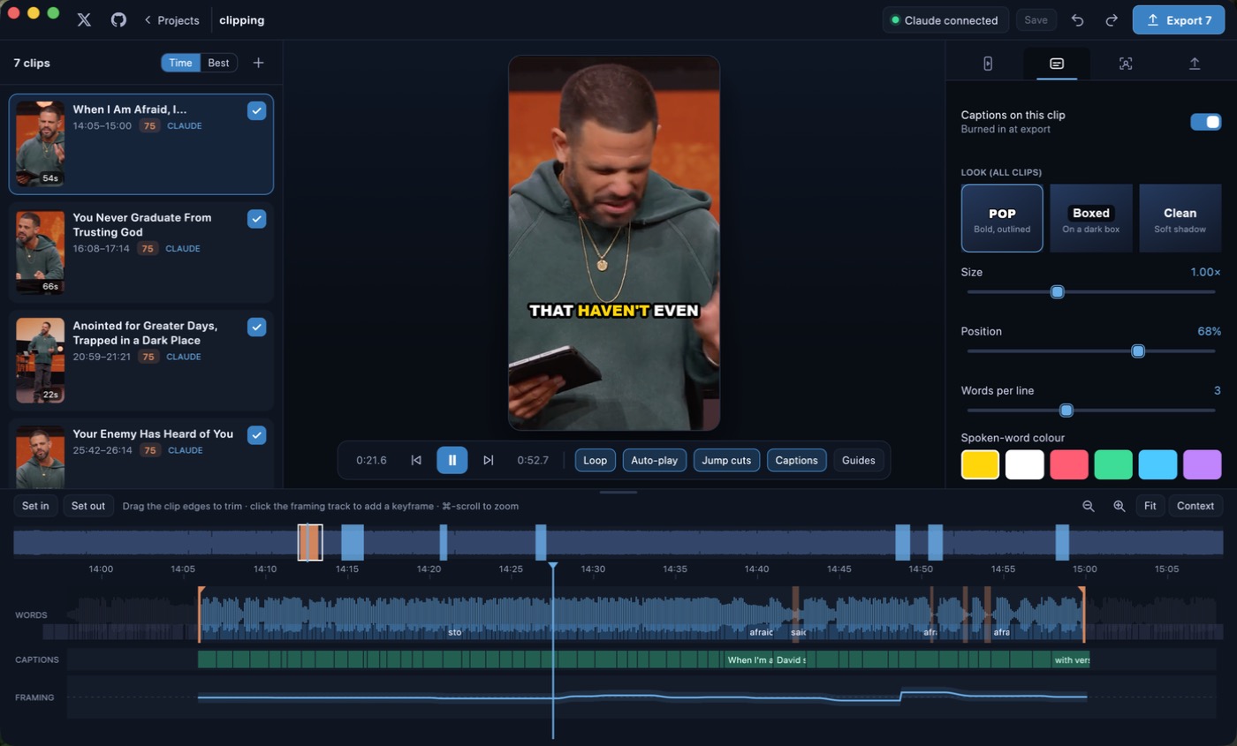Uncheck 'Anointed for Greater Days' clip checkbox
Viewport: 1237px width, 746px height.
point(256,327)
